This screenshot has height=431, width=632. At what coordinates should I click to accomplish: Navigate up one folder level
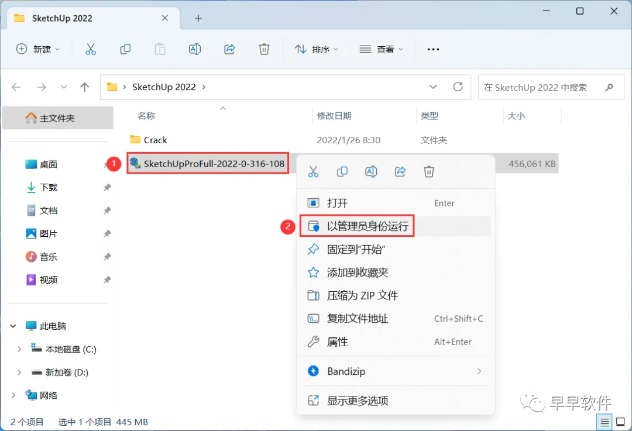(x=85, y=87)
